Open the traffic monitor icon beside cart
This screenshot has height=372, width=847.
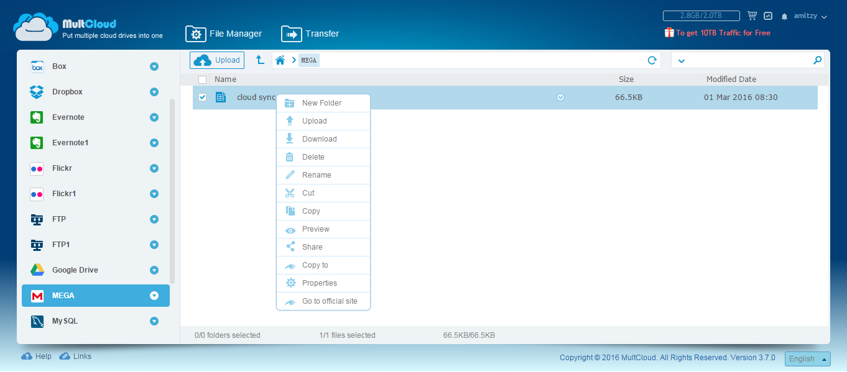(x=768, y=16)
